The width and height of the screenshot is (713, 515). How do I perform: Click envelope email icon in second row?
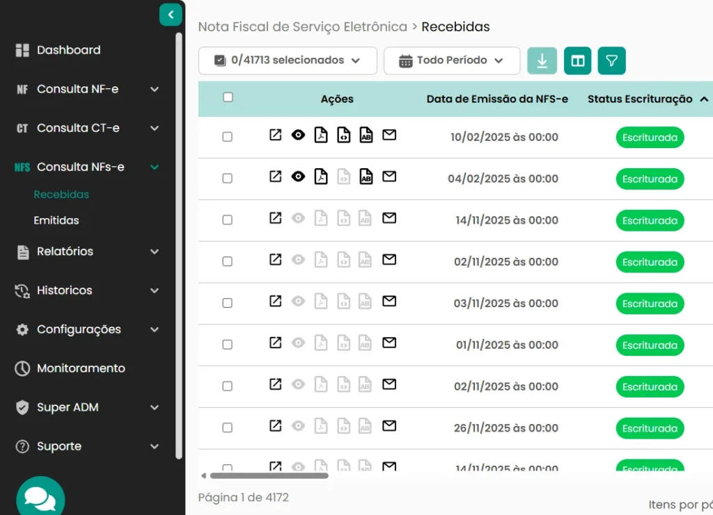[389, 177]
